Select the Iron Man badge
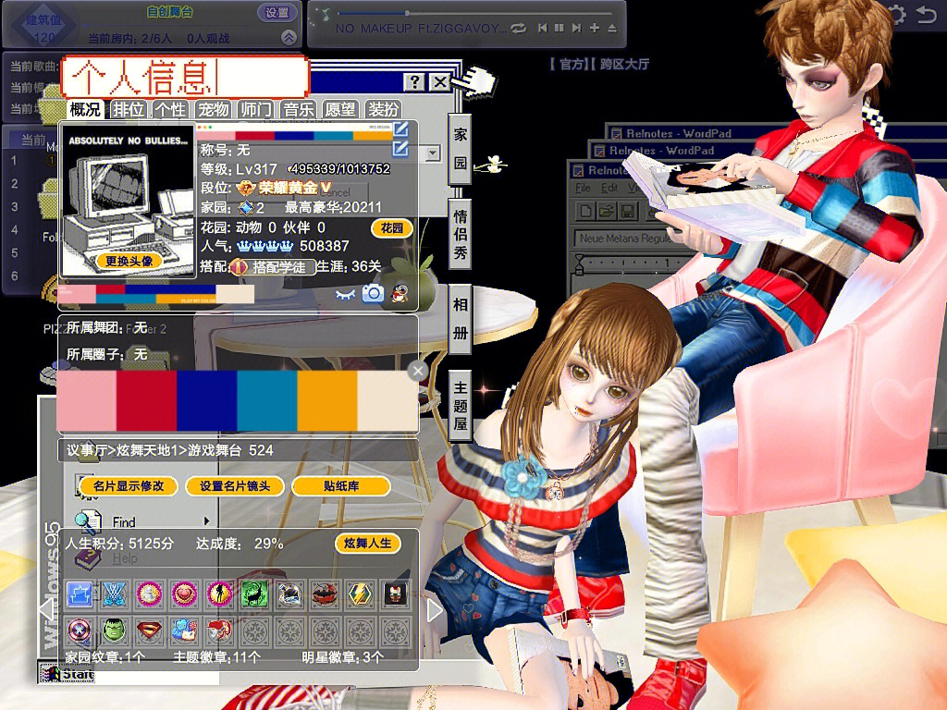The image size is (947, 710). [x=394, y=594]
